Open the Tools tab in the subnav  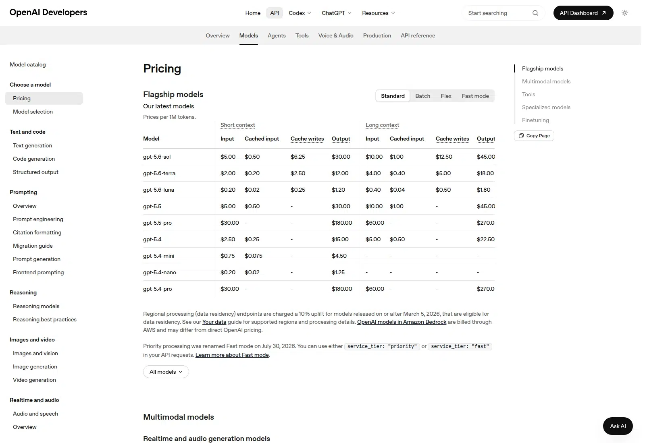[302, 35]
